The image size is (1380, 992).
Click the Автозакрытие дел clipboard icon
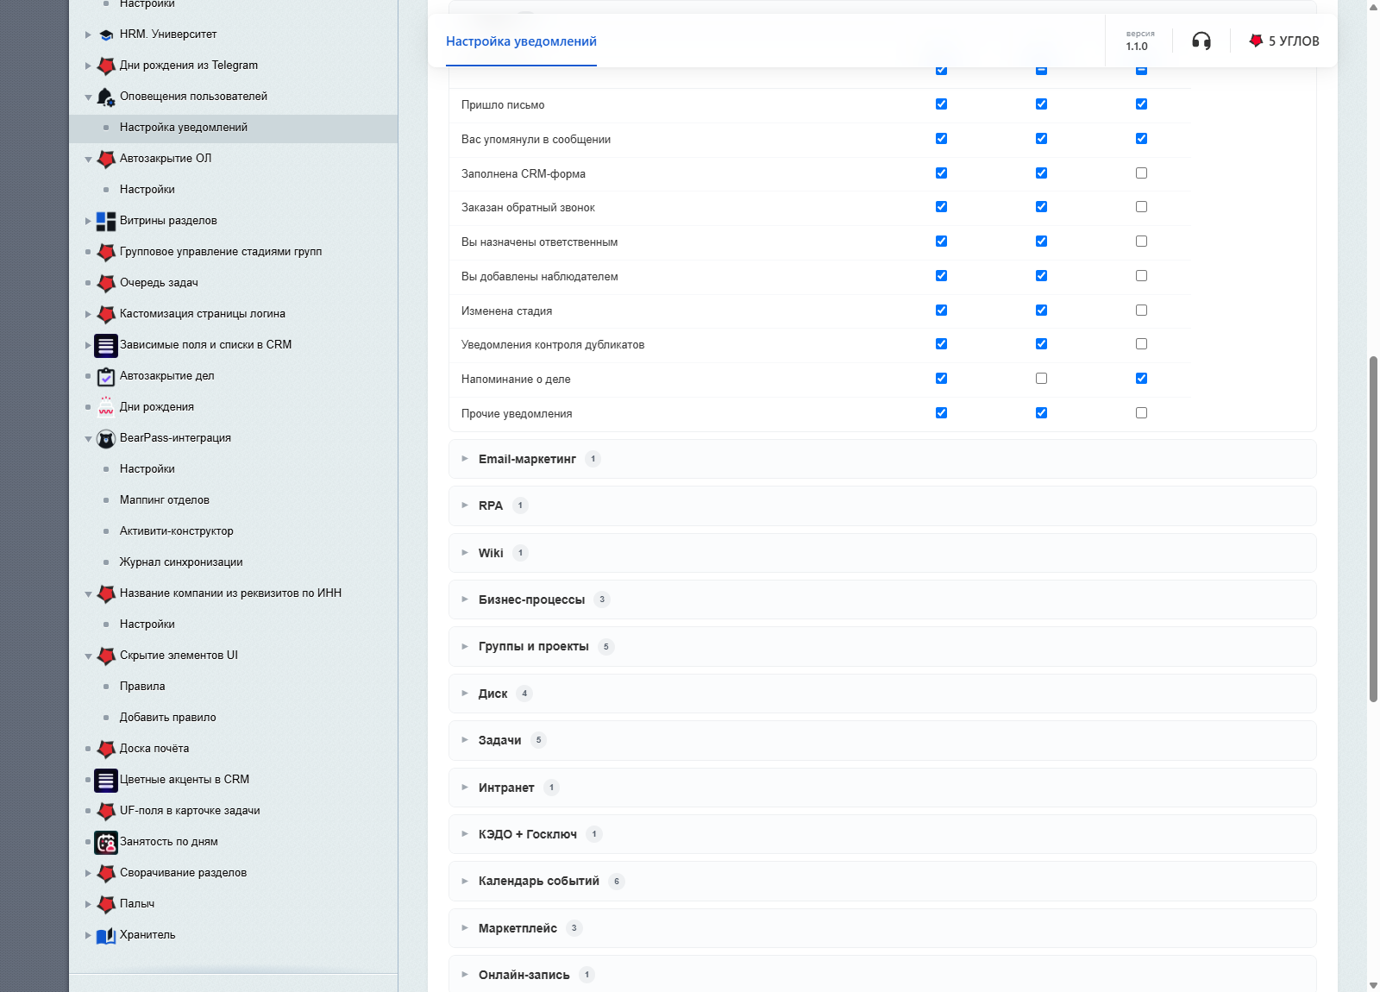click(x=106, y=376)
